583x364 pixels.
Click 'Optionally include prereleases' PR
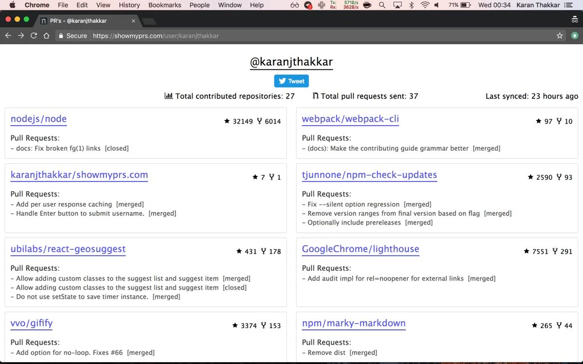(x=354, y=222)
